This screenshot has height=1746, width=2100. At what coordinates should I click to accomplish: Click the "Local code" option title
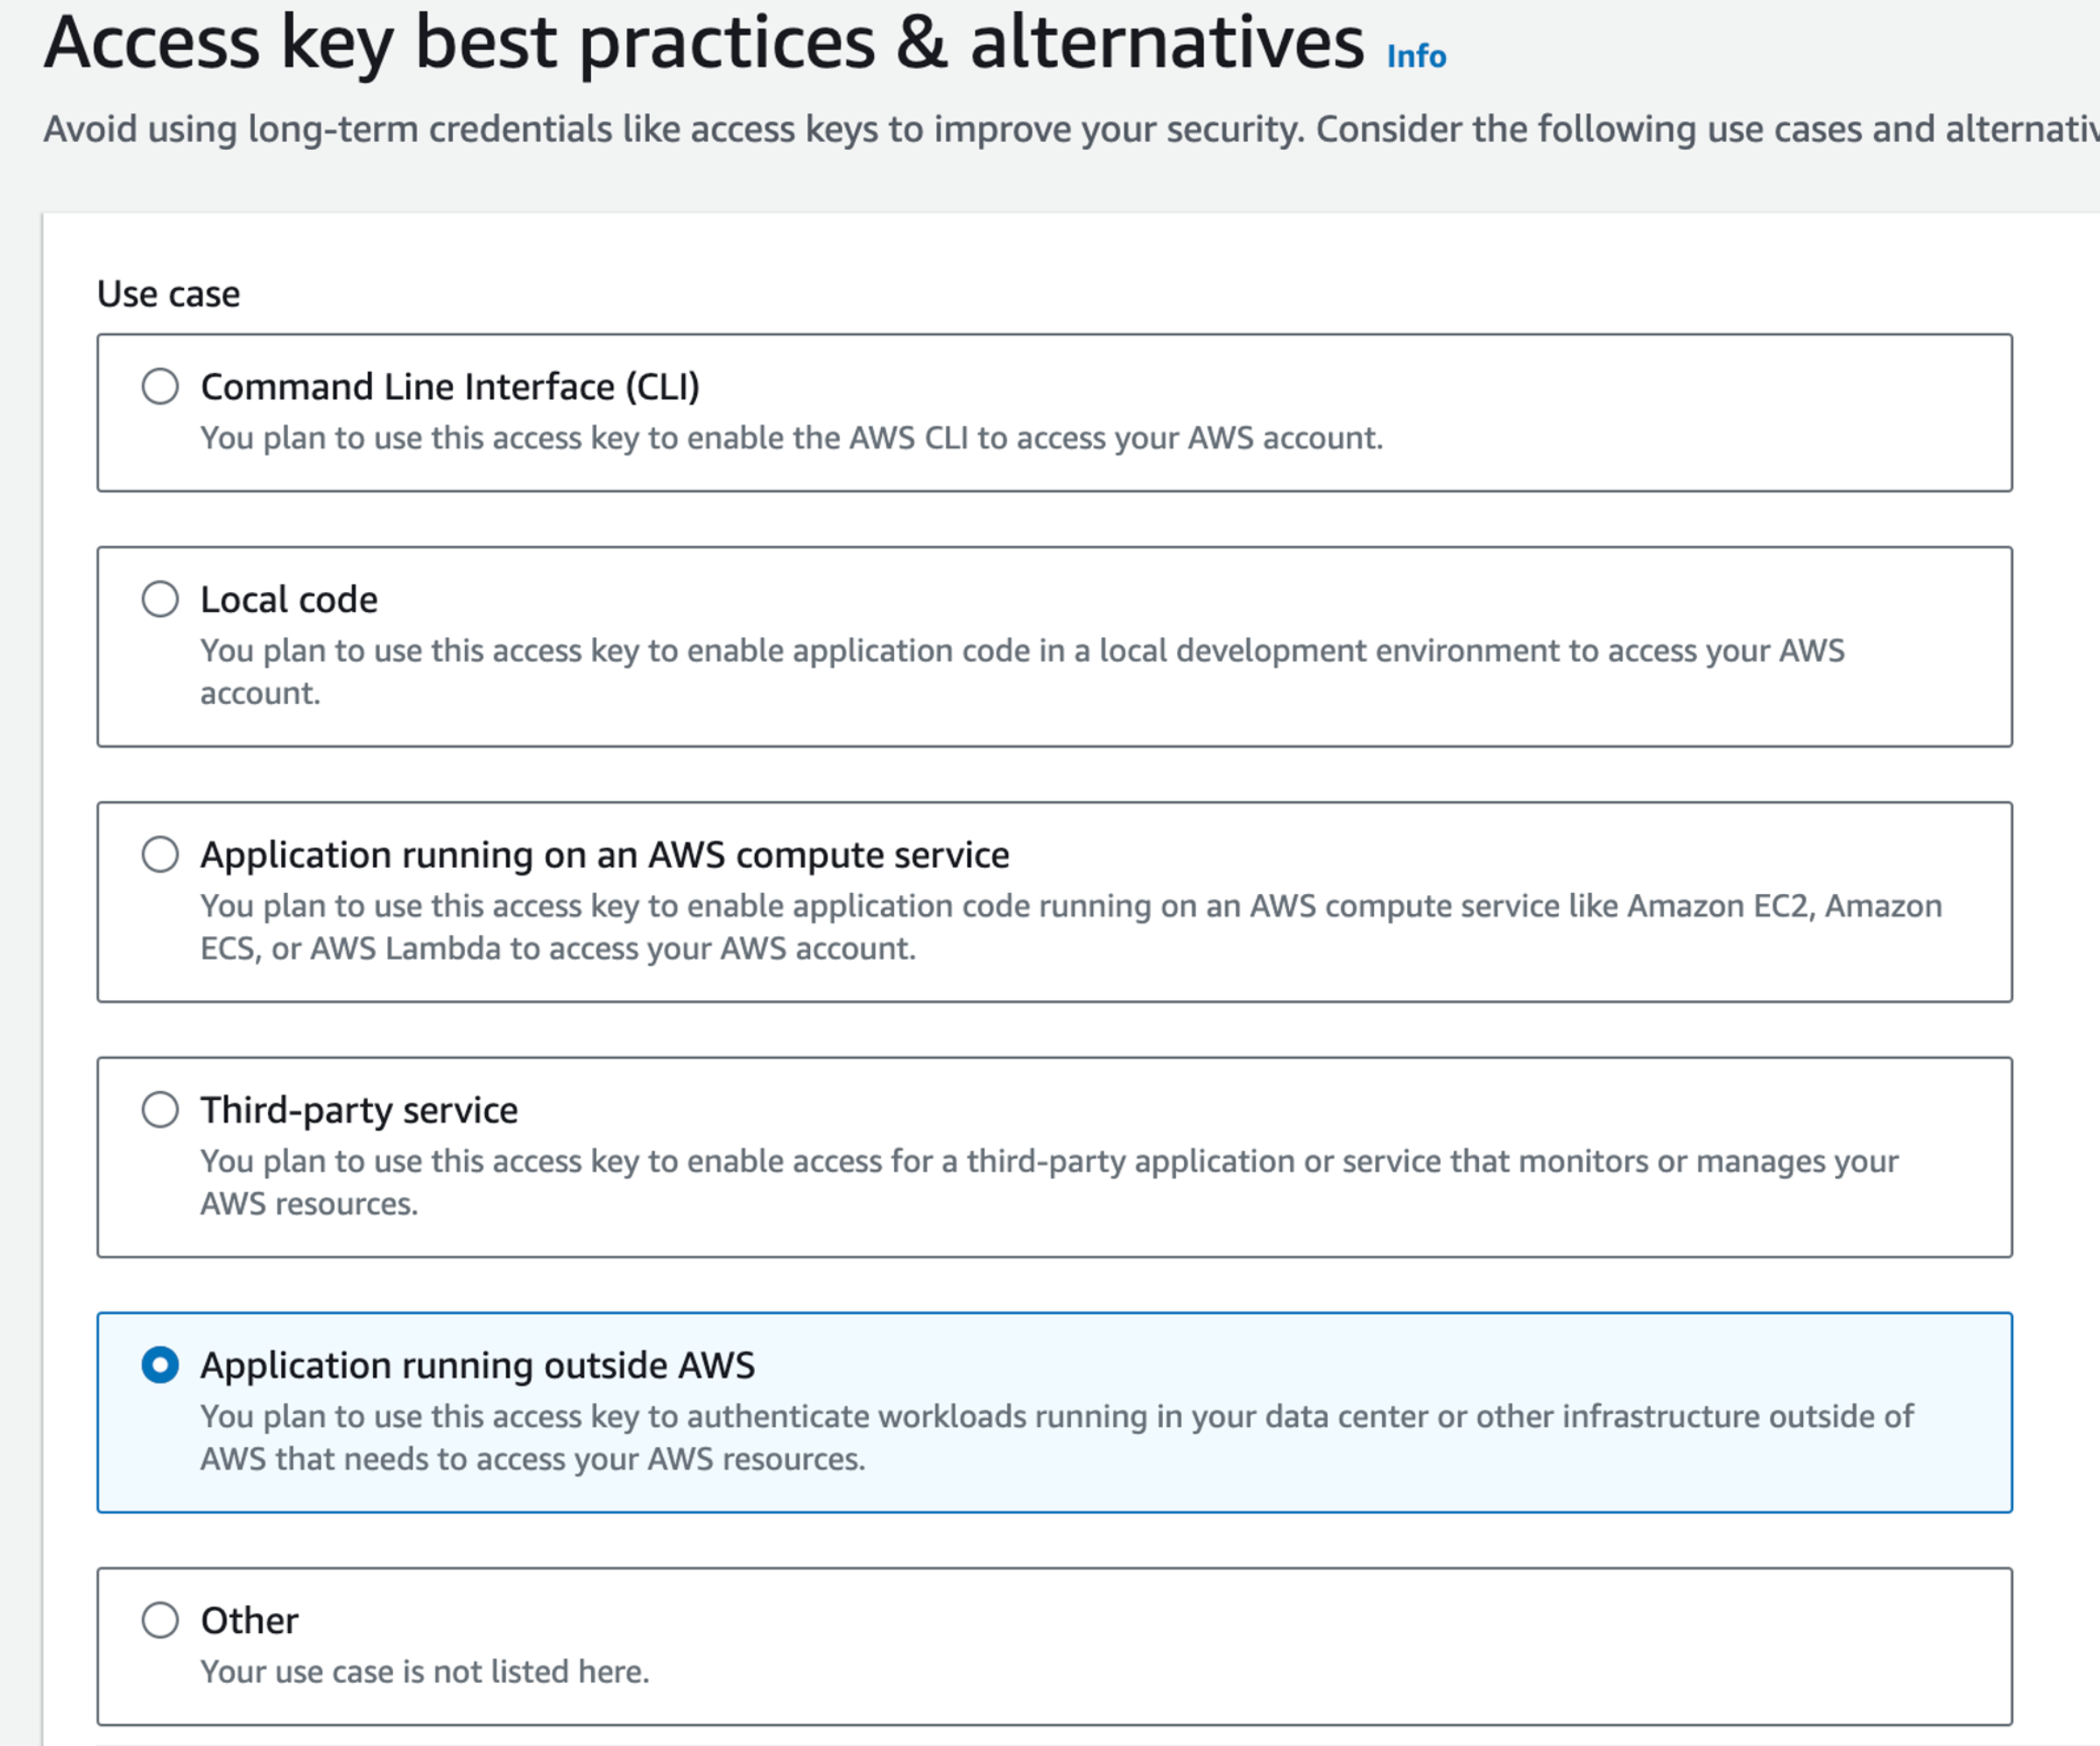click(289, 600)
